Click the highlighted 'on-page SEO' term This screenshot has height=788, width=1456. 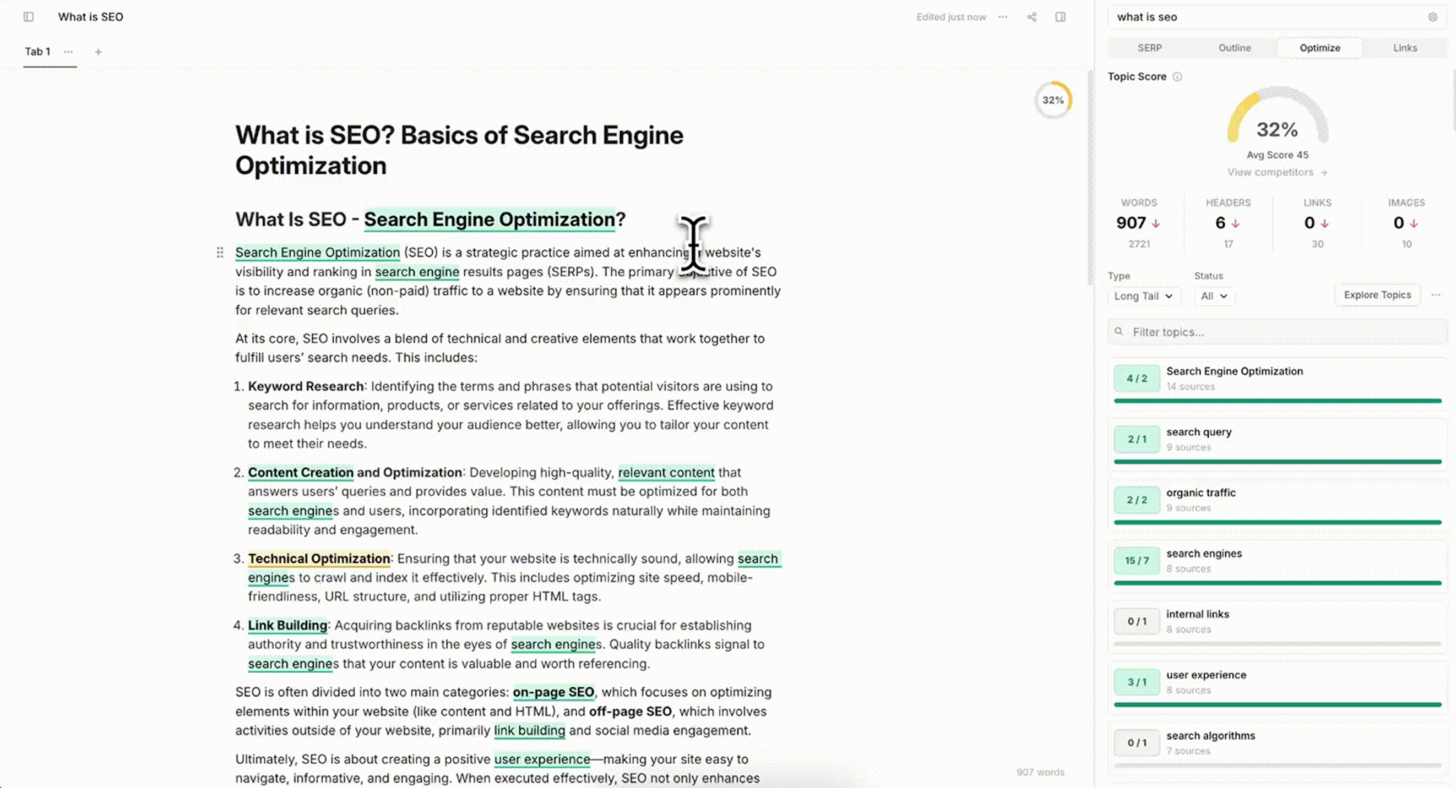point(553,692)
